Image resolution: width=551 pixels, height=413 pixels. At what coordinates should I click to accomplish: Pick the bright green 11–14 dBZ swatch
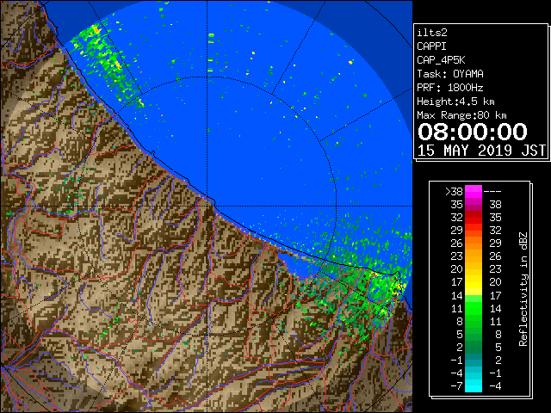474,308
